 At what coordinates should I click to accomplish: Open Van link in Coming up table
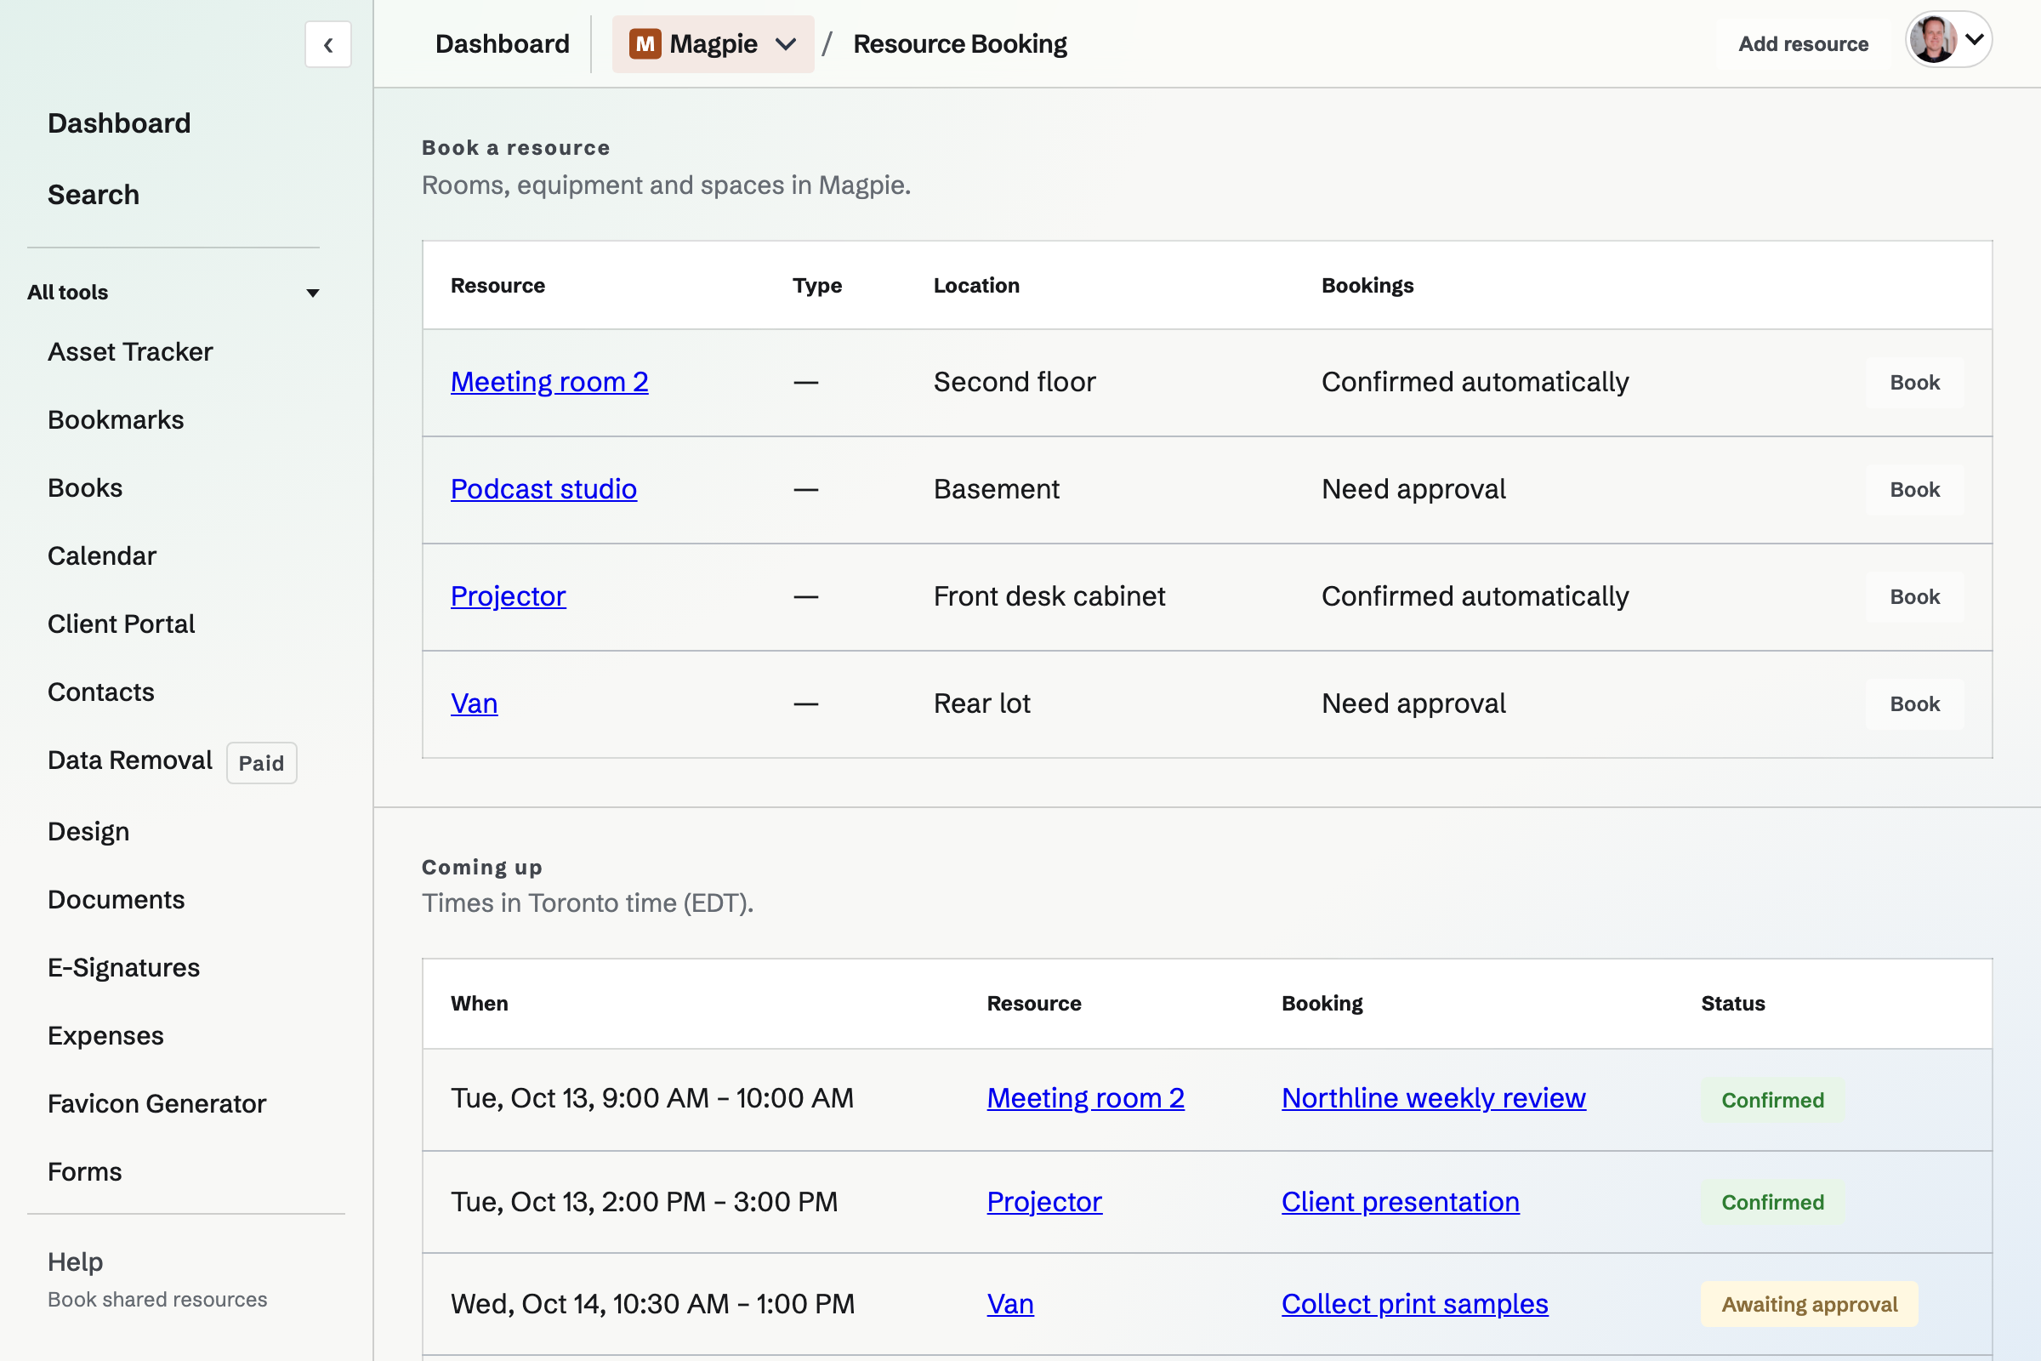(1011, 1304)
